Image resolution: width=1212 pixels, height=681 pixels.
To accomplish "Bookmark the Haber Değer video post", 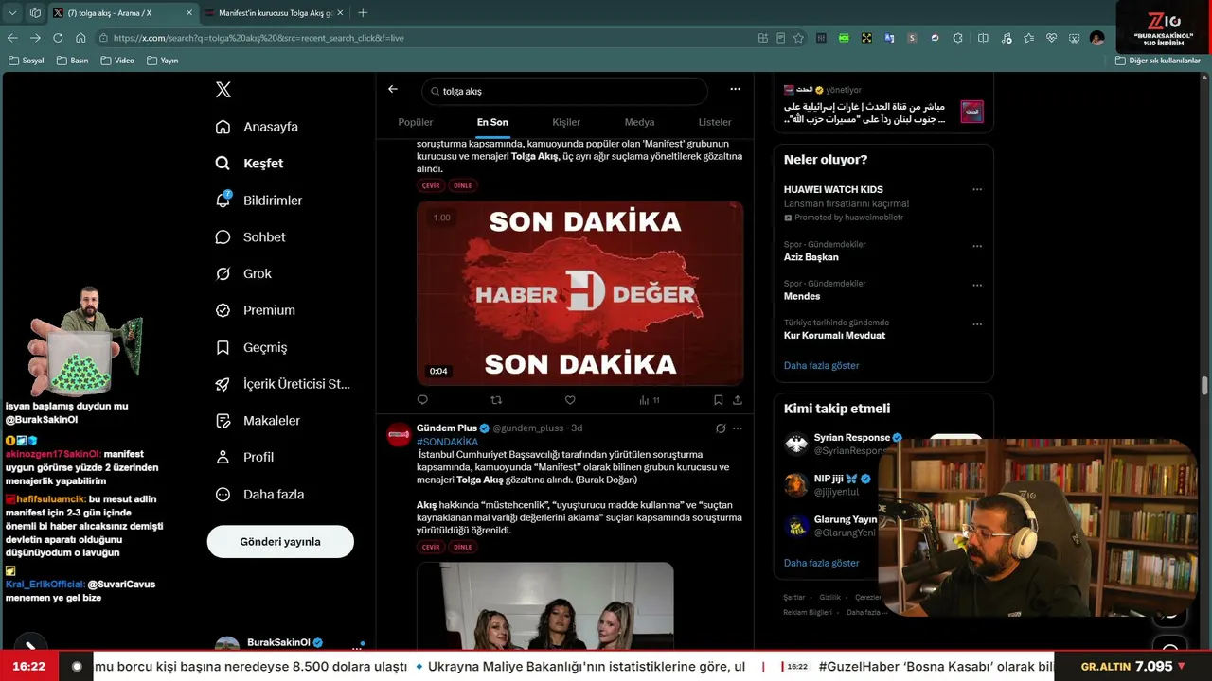I will click(719, 400).
